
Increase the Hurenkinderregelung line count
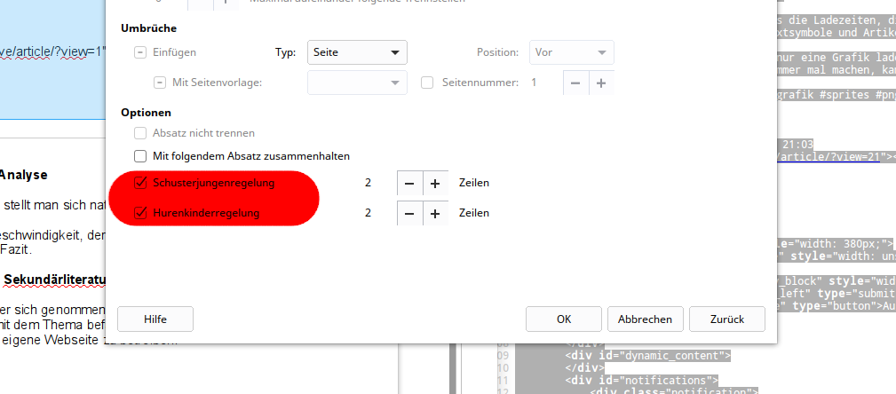tap(435, 214)
